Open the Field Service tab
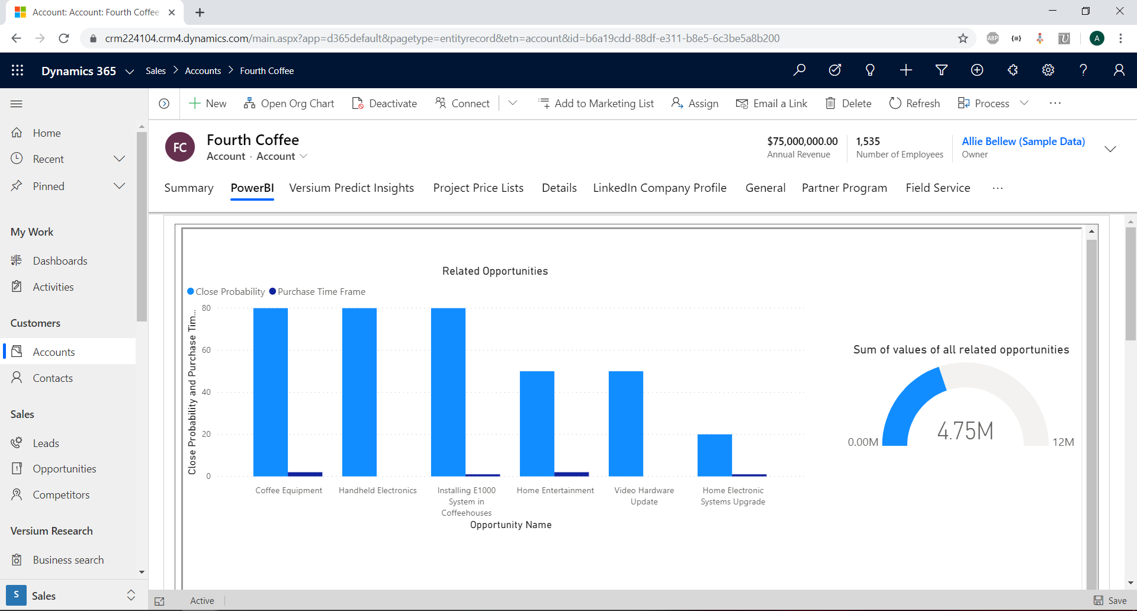Screen dimensions: 1137x611 click(x=938, y=188)
